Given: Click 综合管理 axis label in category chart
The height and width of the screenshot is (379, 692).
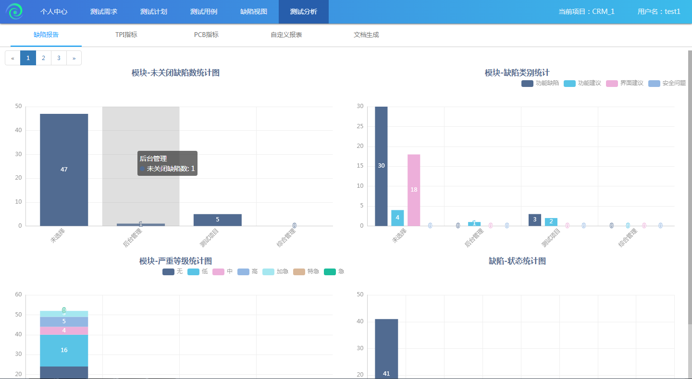Looking at the screenshot, I should [x=628, y=238].
